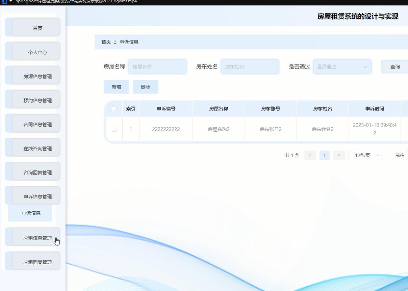Click the 申诉信息 breadcrumb text
The width and height of the screenshot is (408, 291).
click(x=129, y=42)
